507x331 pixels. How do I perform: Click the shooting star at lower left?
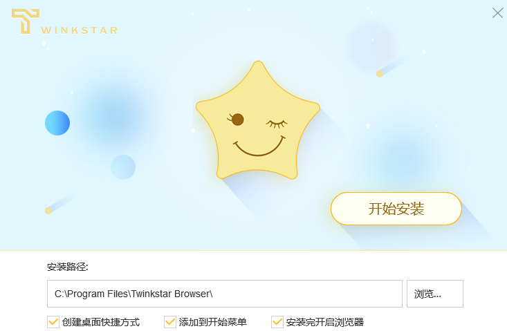tap(59, 203)
